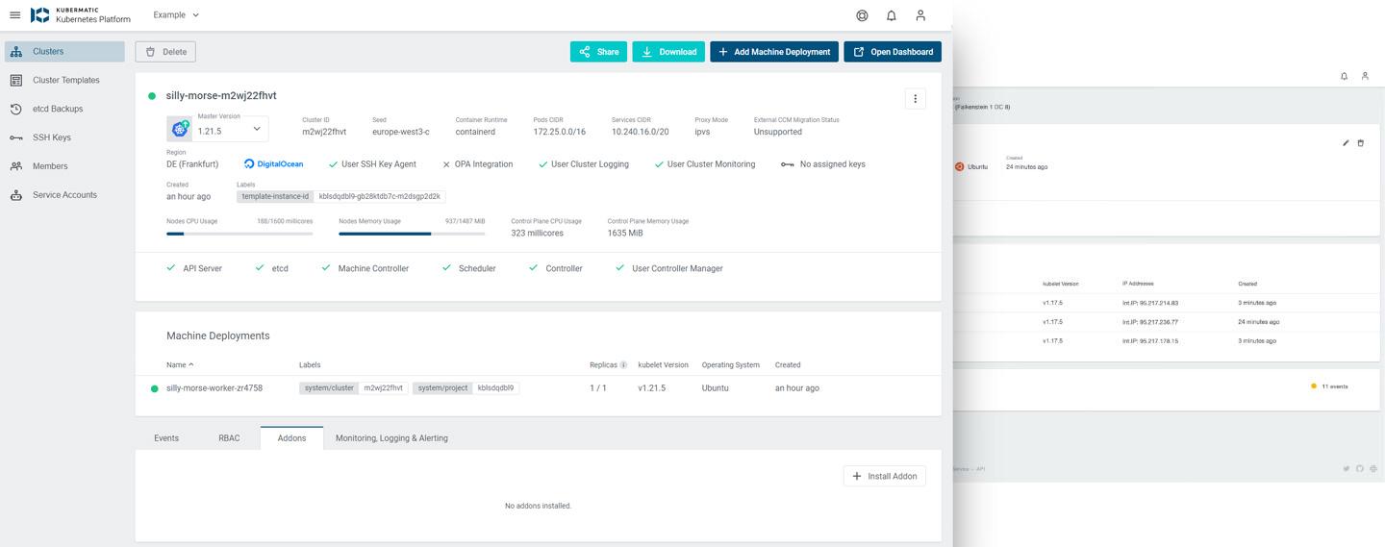Click the Kubernetes version upgrade icon
Image resolution: width=1385 pixels, height=547 pixels.
(180, 129)
